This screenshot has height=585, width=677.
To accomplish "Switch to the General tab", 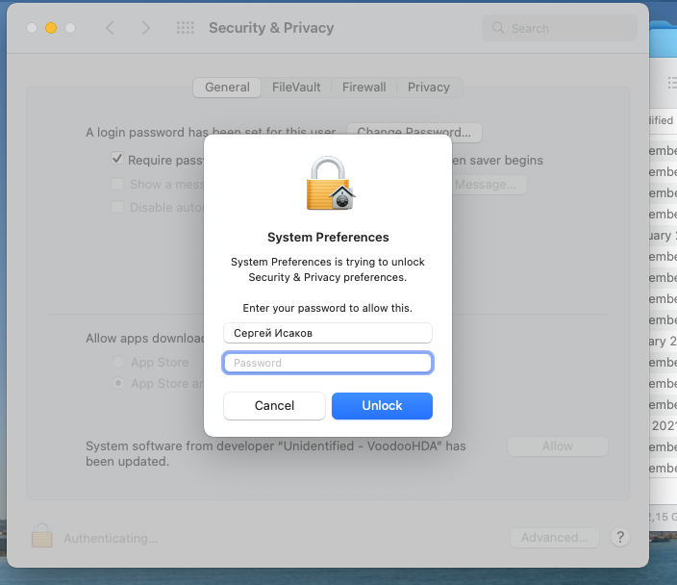I will point(227,88).
